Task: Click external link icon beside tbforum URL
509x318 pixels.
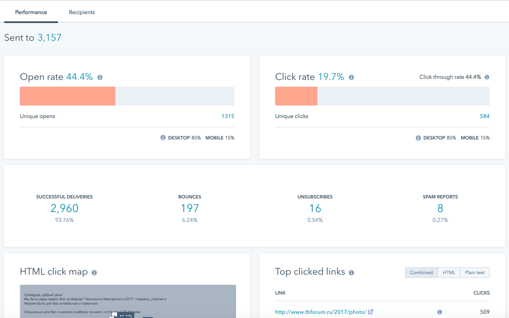Action: 371,312
